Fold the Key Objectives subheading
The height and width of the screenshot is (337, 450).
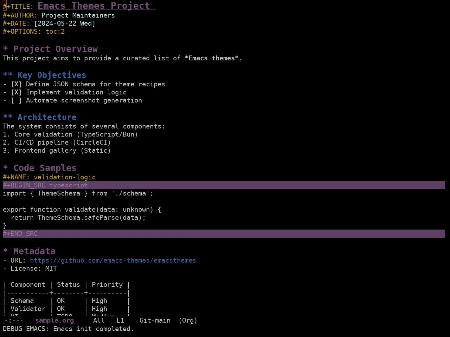coord(8,75)
